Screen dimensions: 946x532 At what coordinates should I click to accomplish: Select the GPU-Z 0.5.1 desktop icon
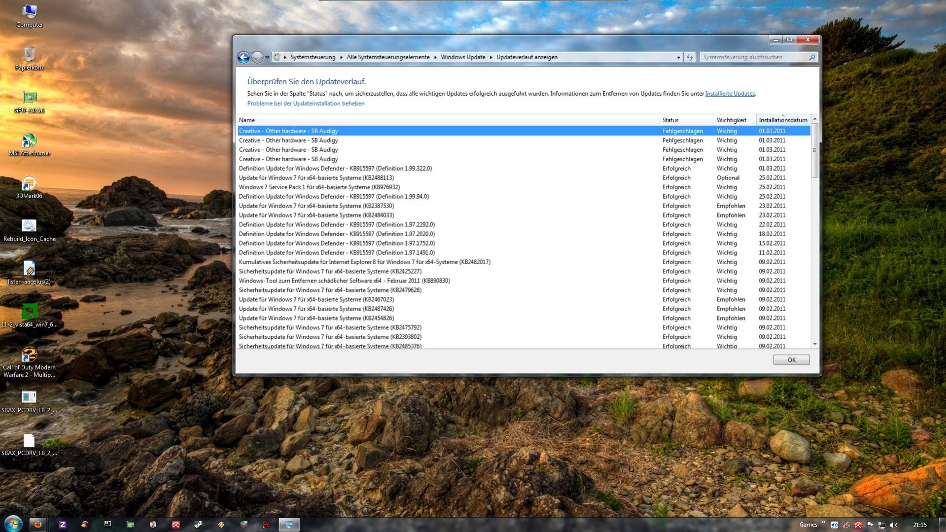(x=30, y=102)
